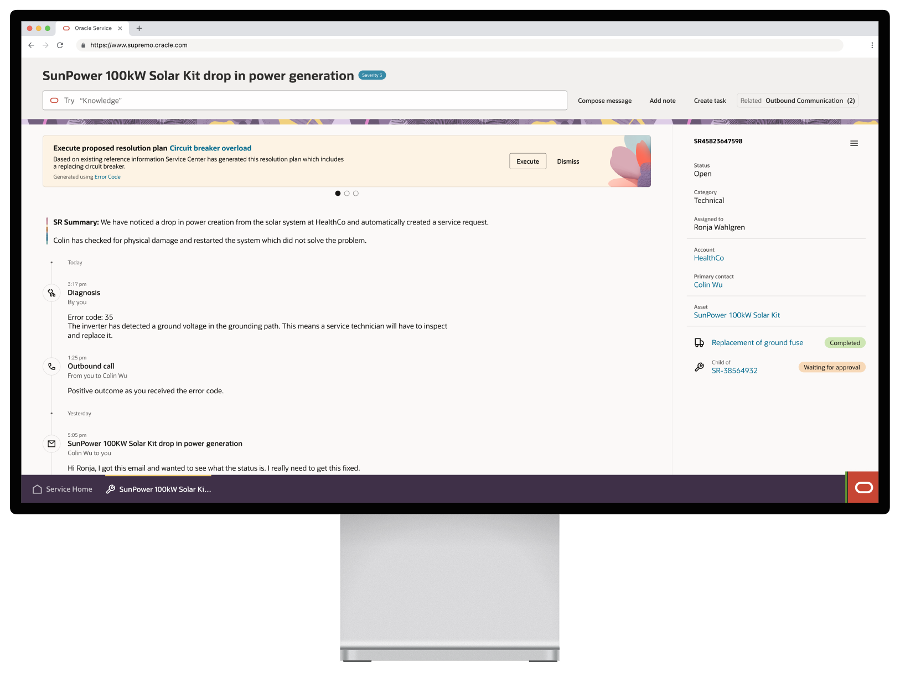The width and height of the screenshot is (900, 678).
Task: Click the Oracle icon in the search field
Action: tap(54, 101)
